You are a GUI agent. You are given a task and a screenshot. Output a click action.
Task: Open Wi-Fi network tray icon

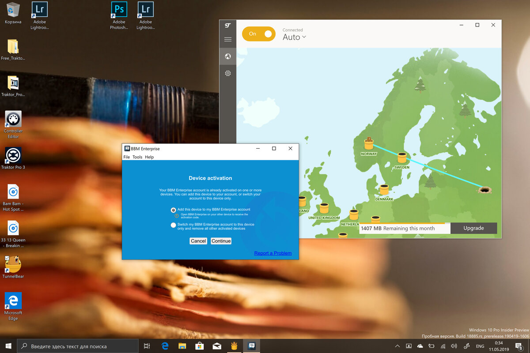click(443, 346)
